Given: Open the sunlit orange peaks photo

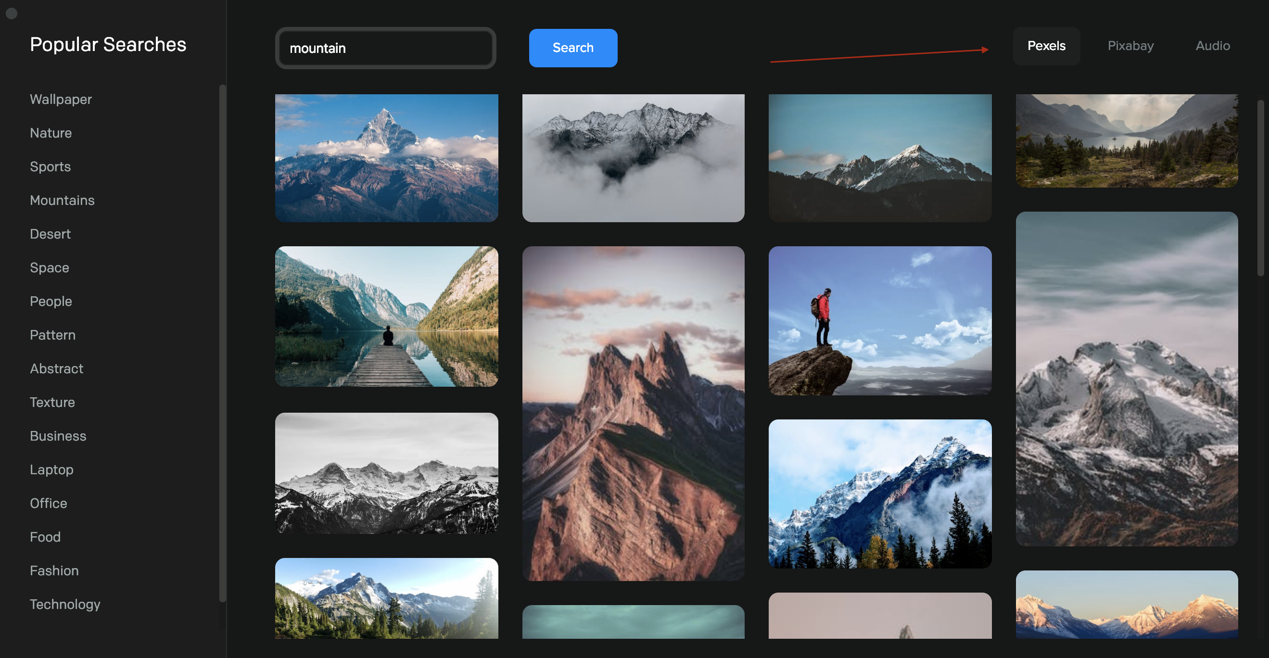Looking at the screenshot, I should [x=1127, y=604].
